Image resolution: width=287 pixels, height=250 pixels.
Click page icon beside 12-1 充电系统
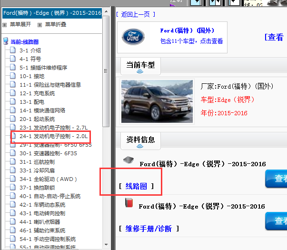tap(13, 93)
